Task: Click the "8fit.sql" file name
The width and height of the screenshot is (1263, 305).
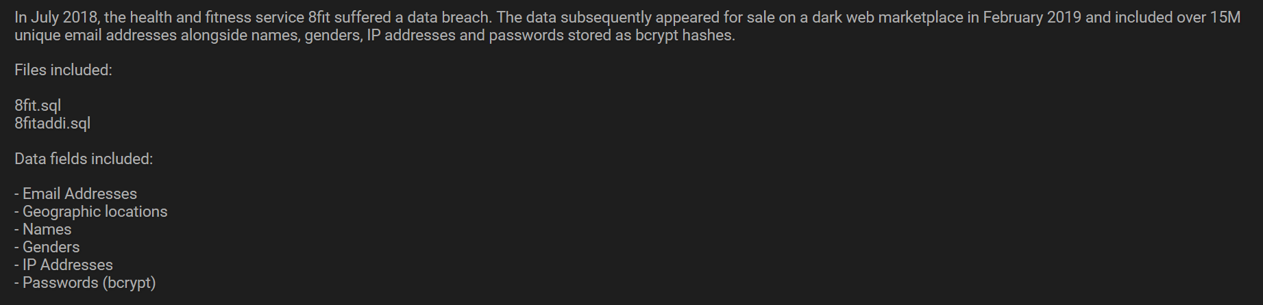Action: pyautogui.click(x=38, y=105)
